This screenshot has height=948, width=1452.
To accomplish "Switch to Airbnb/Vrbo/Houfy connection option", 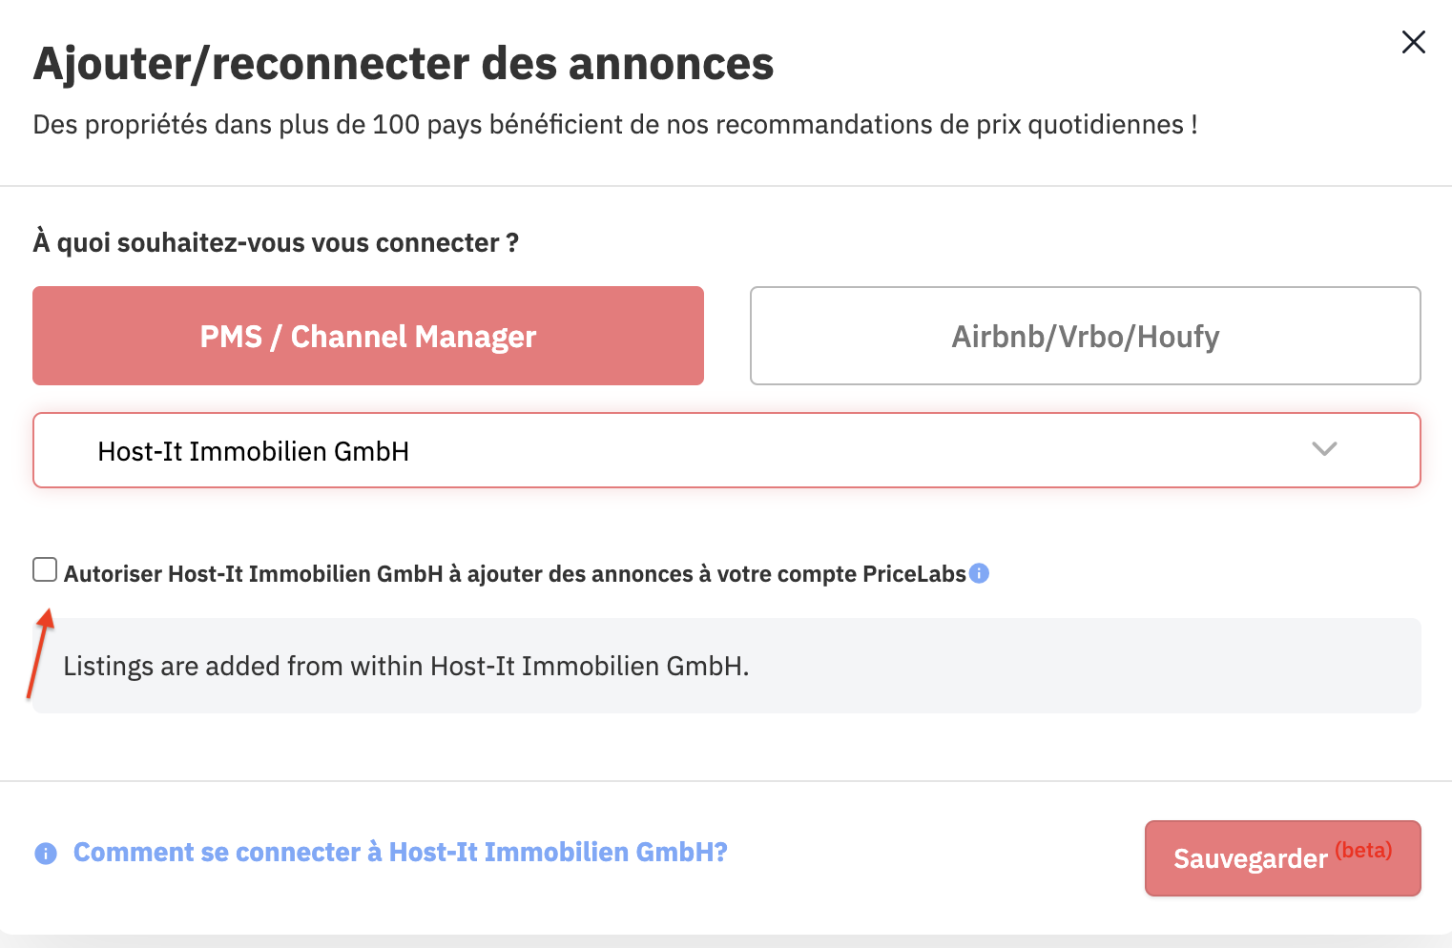I will tap(1086, 336).
